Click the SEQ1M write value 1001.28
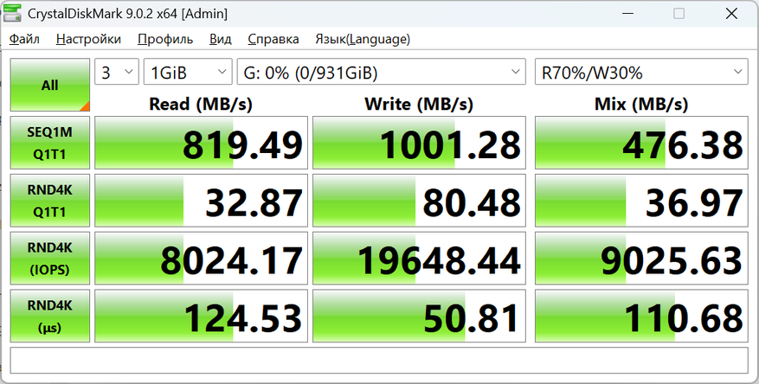759x384 pixels. pos(419,143)
